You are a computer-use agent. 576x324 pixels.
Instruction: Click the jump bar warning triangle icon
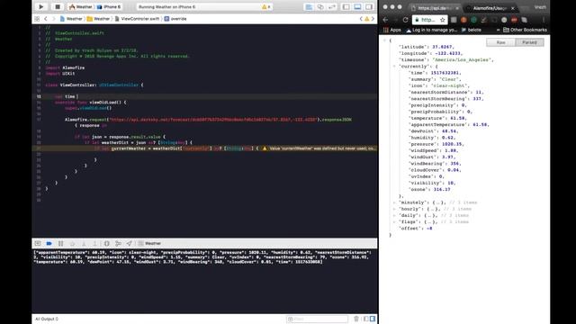coord(366,18)
